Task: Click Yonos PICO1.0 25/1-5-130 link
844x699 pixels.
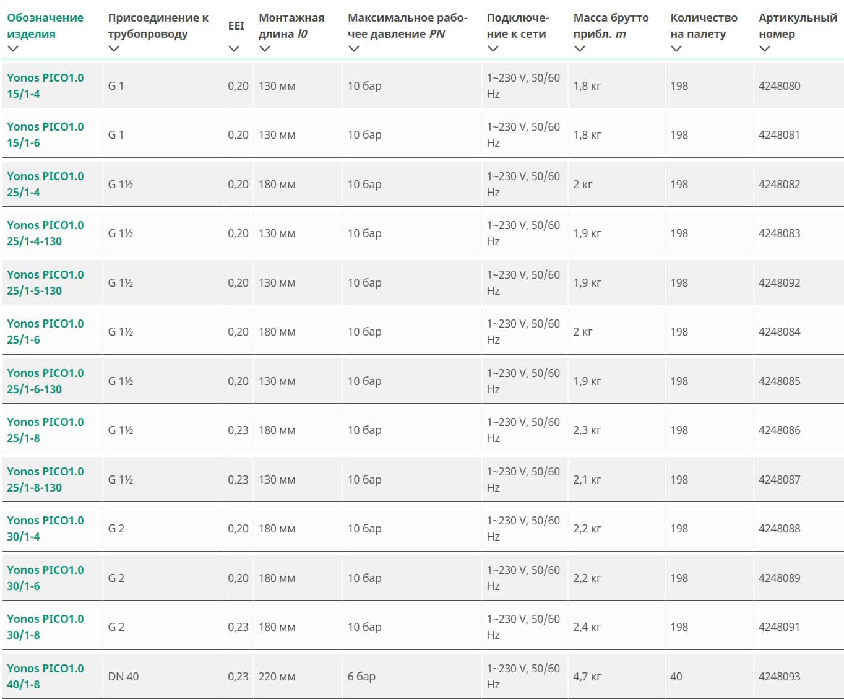Action: pos(45,282)
